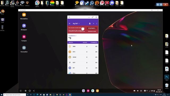Open the purple browser icon in DeX dock
The height and width of the screenshot is (96, 170).
tap(83, 91)
